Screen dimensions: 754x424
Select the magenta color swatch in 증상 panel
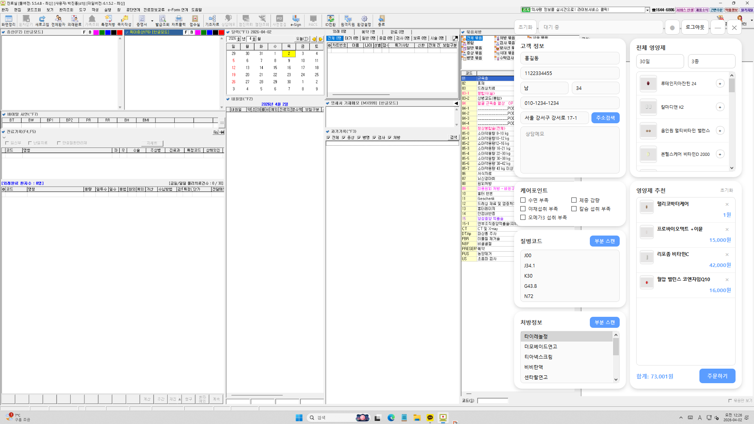click(x=96, y=33)
